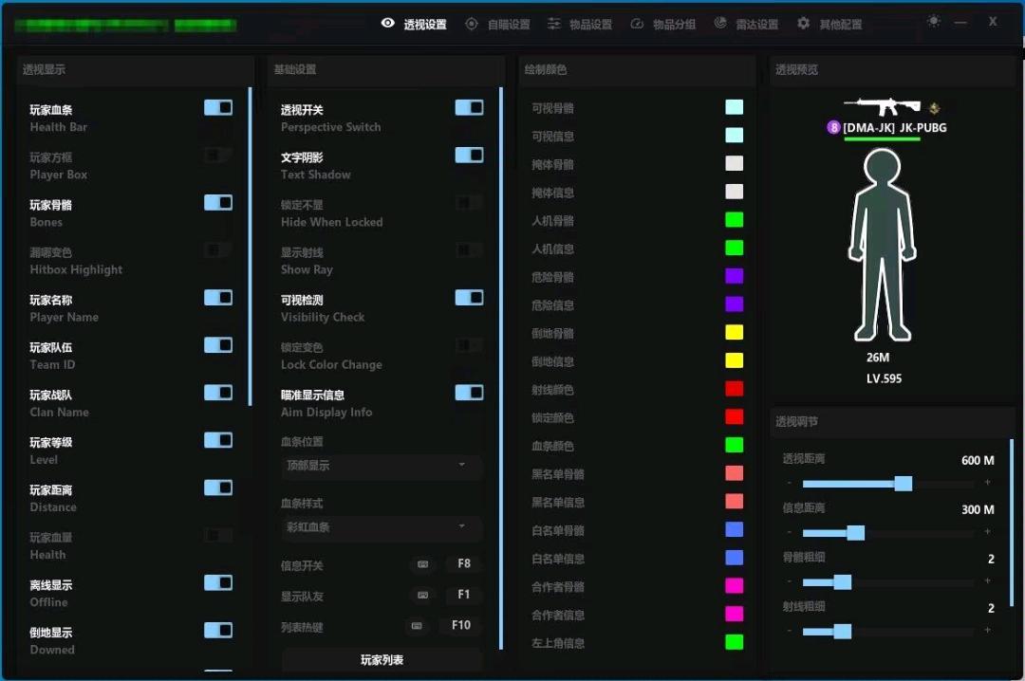Click the minus icon for 透视距离 slider
The image size is (1025, 681).
[790, 483]
